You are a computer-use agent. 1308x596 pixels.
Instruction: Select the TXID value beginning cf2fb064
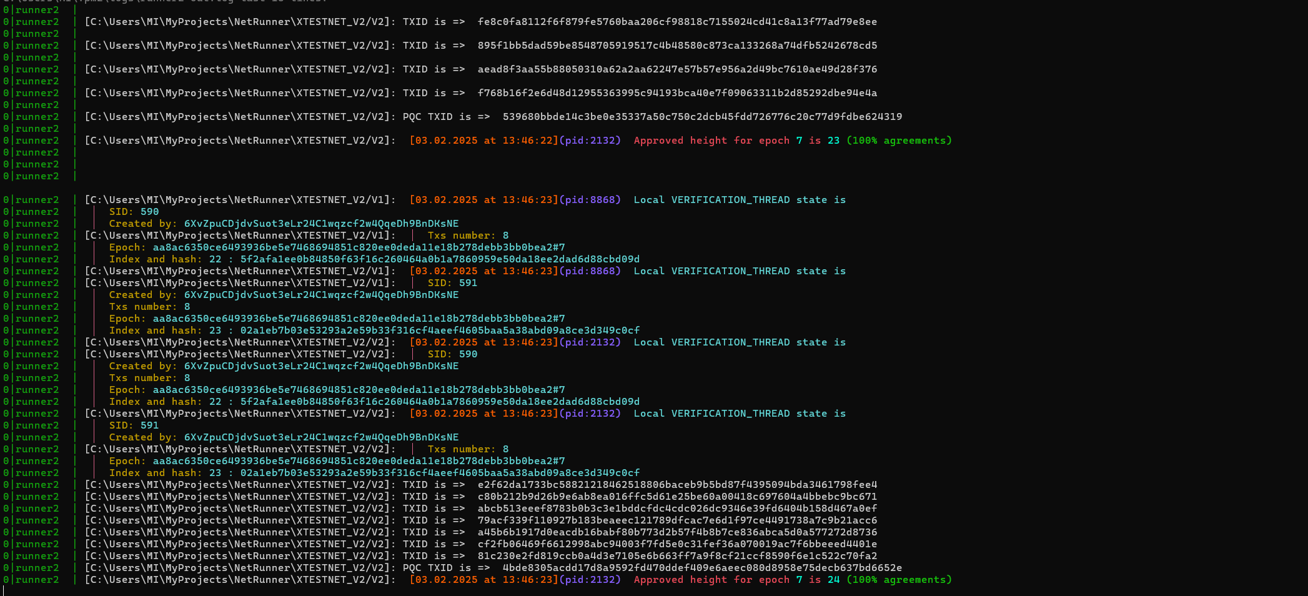(x=677, y=544)
